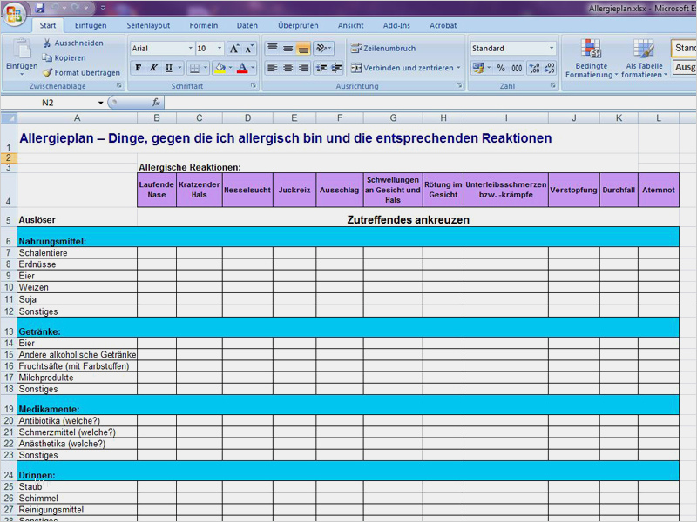Toggle italic formatting (K)
This screenshot has width=697, height=522.
[x=153, y=68]
